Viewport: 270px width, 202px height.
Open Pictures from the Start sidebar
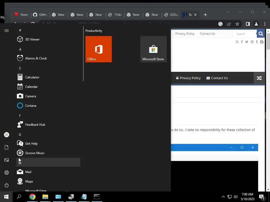[7, 160]
